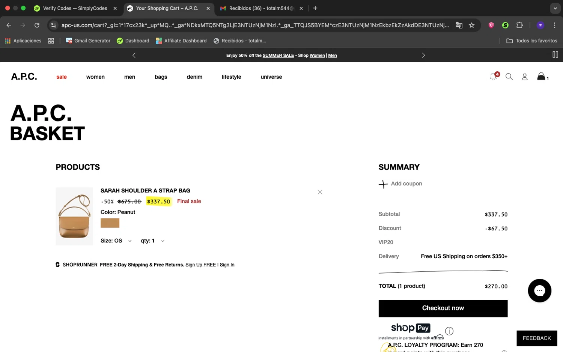The image size is (563, 352).
Task: Switch to Recibidos Gmail tab
Action: coord(257,8)
